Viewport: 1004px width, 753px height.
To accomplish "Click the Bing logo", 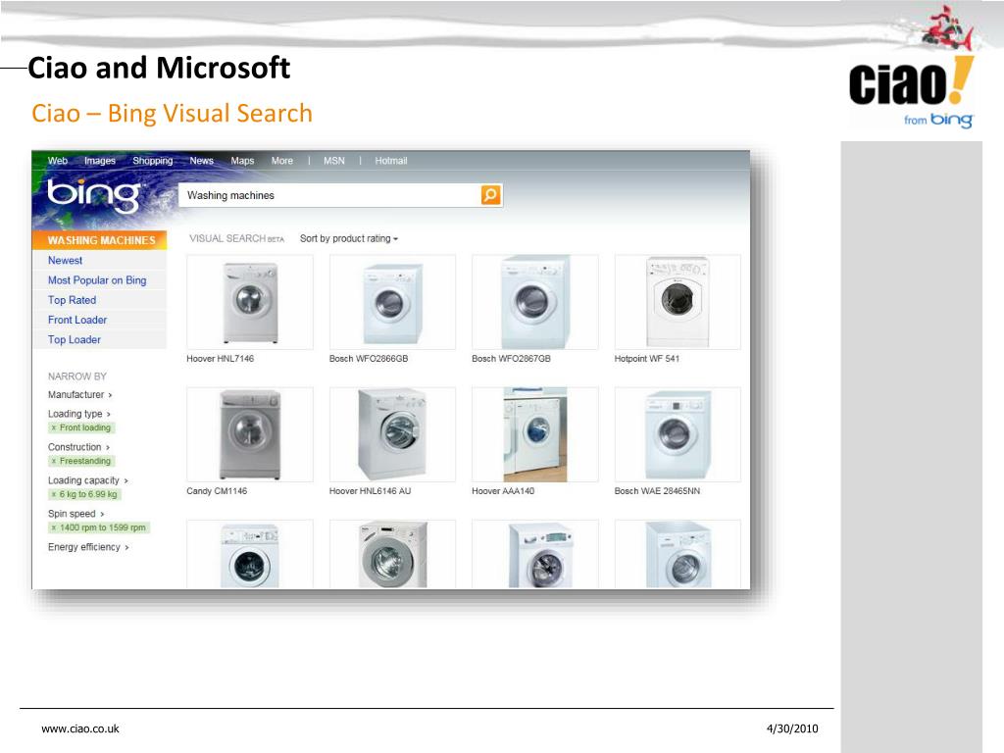I will pyautogui.click(x=95, y=195).
